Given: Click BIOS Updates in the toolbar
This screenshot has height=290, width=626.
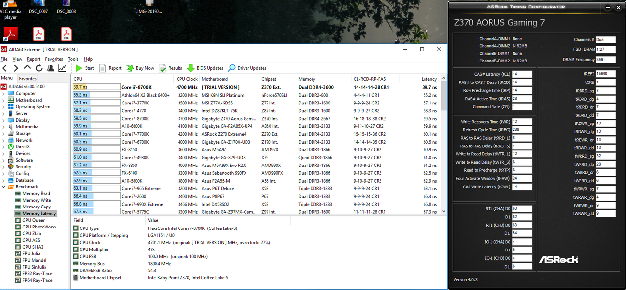Looking at the screenshot, I should click(x=205, y=68).
